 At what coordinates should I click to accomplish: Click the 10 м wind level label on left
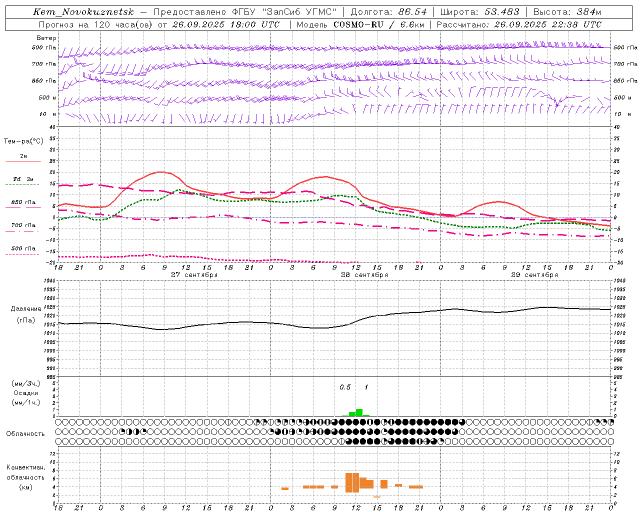[48, 114]
